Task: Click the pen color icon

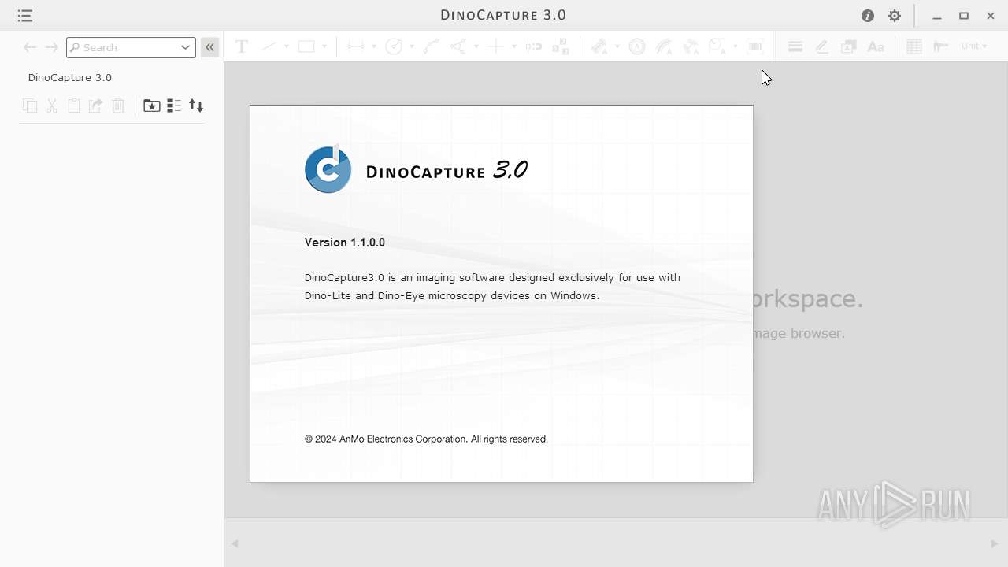Action: [821, 46]
